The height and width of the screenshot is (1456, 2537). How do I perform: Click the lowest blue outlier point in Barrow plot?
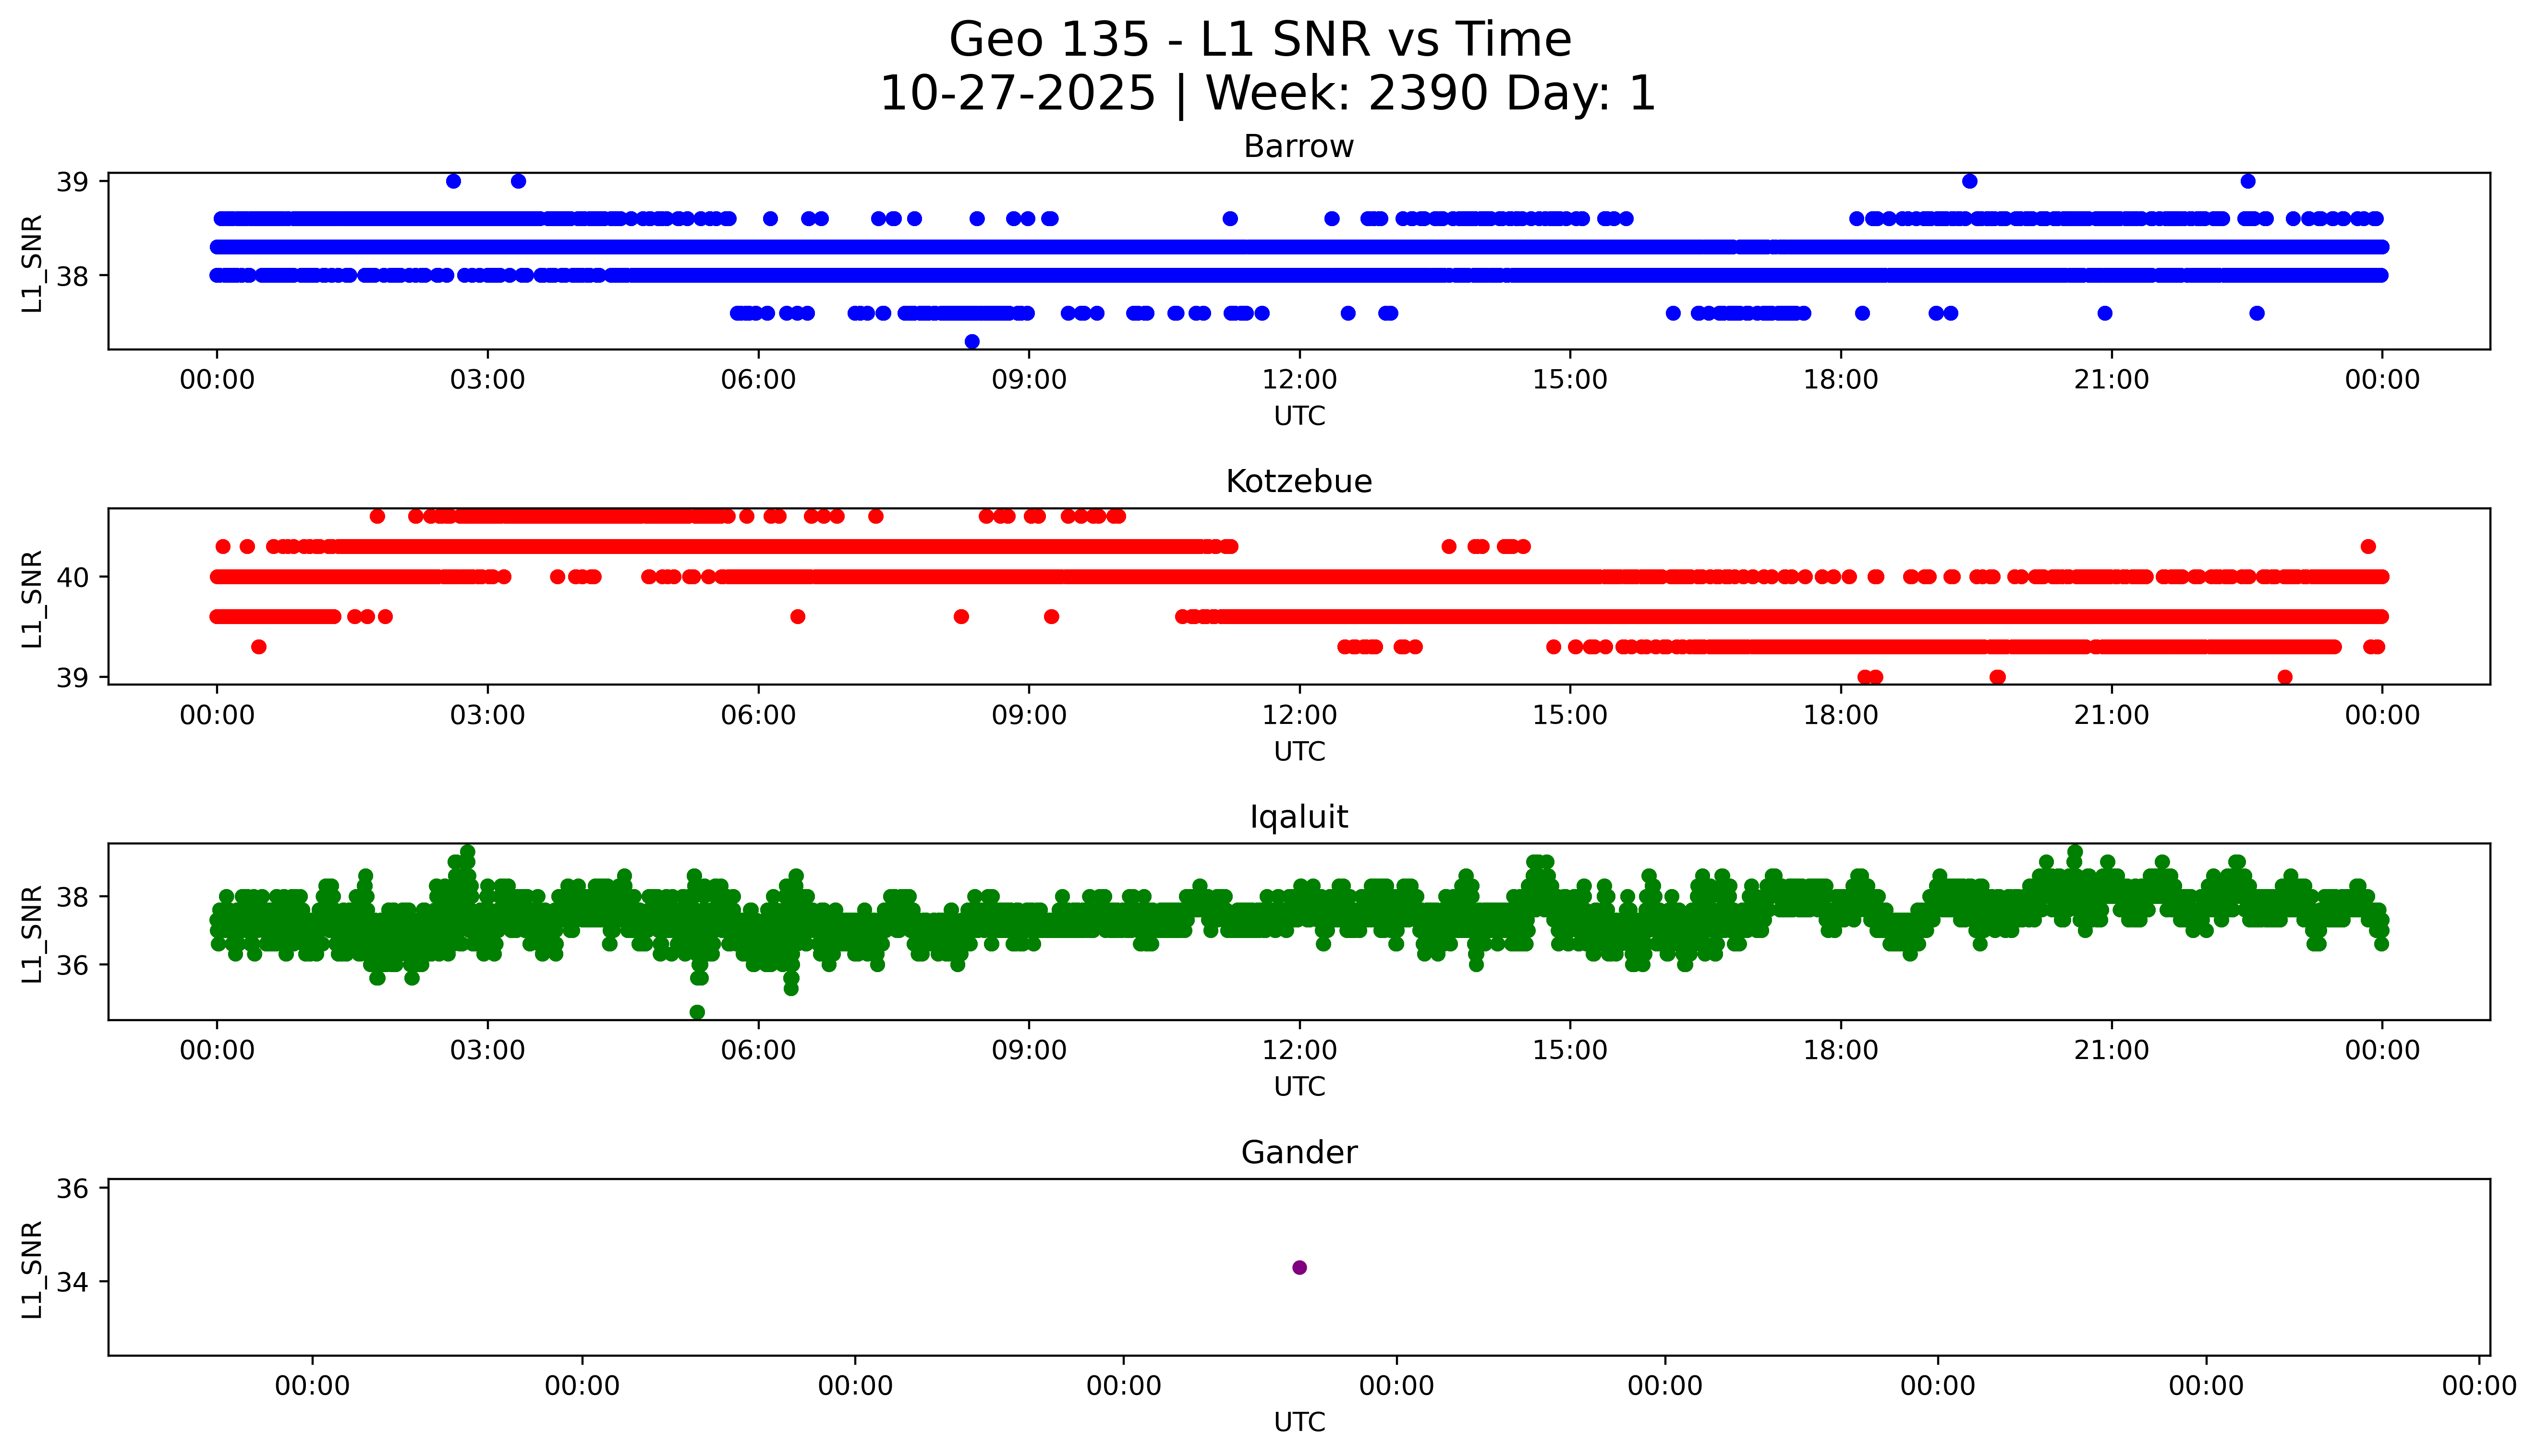pos(971,342)
